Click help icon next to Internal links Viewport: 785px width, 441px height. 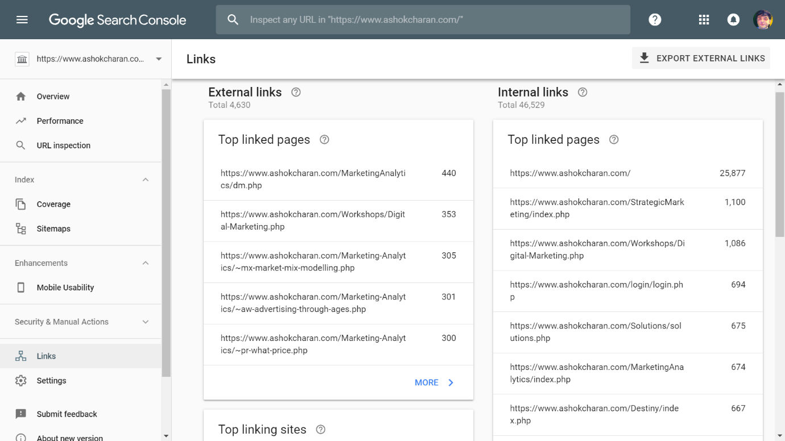point(582,92)
